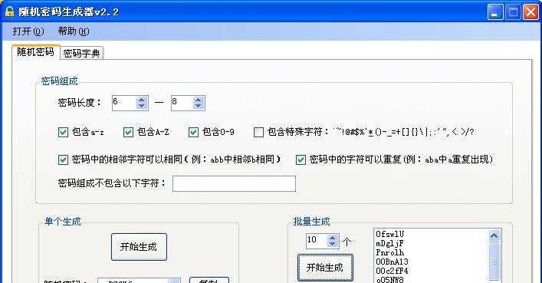The height and width of the screenshot is (283, 542).
Task: Click the scroll up arrow of the password list
Action: click(494, 236)
